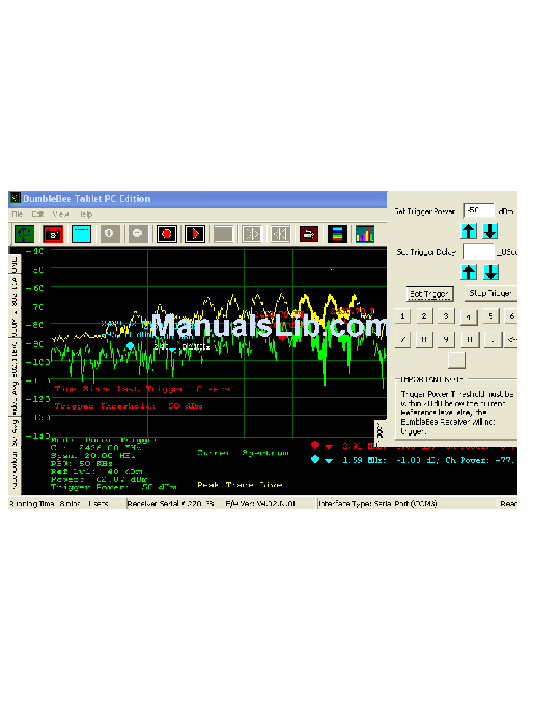Click keypad button 0
Viewport: 534px width, 712px height.
pos(470,339)
